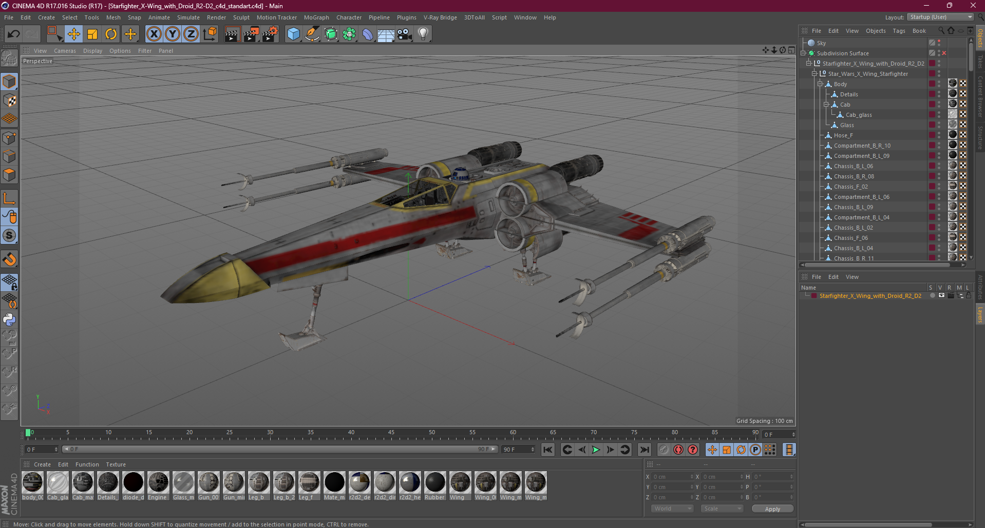Toggle layer solo dot for Starfighter layer
This screenshot has width=985, height=528.
(933, 295)
